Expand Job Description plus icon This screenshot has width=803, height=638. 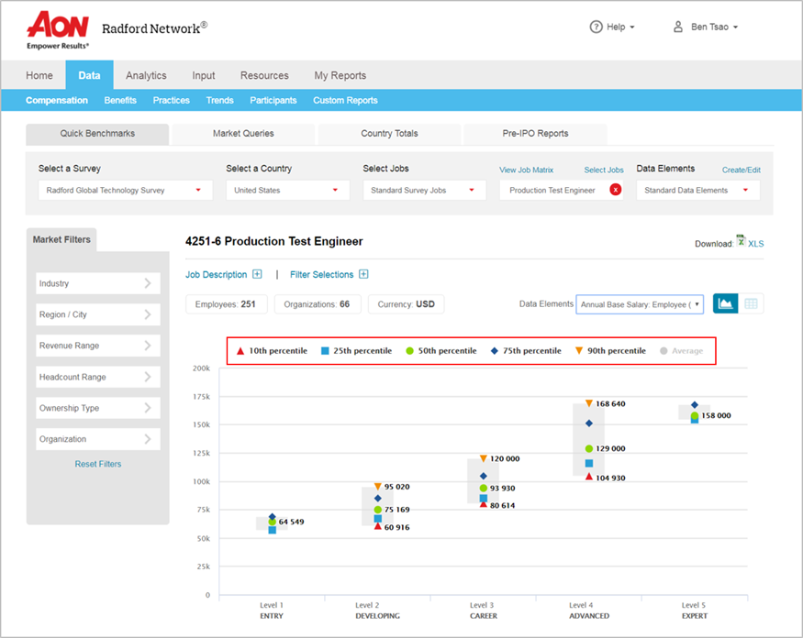tap(257, 274)
